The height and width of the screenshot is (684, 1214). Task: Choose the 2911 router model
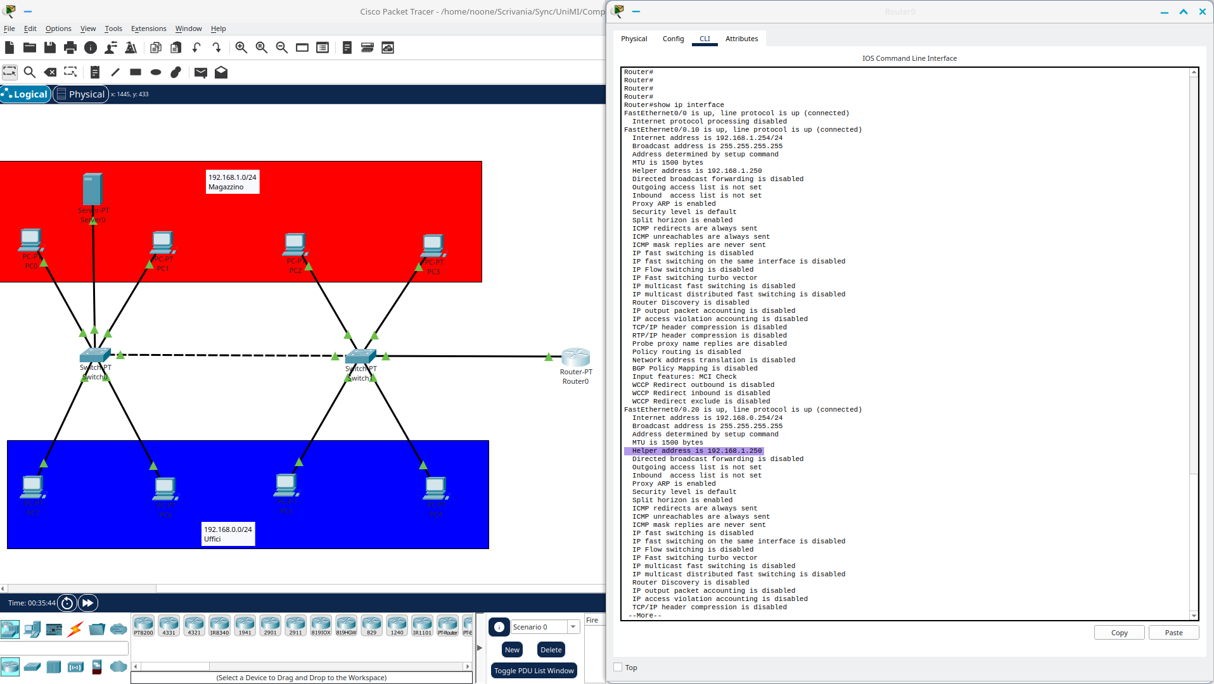point(296,625)
